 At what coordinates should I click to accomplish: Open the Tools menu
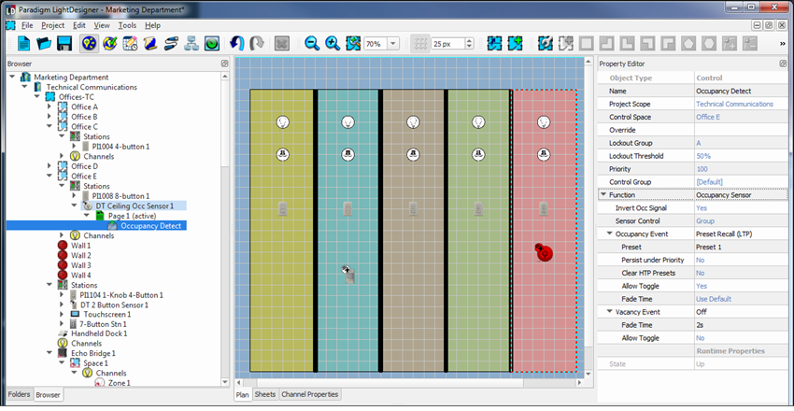pyautogui.click(x=127, y=25)
